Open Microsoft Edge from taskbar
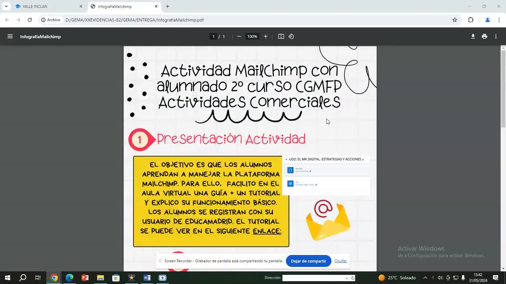 [70, 278]
